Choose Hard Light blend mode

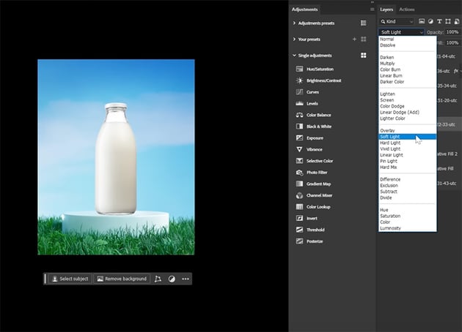(407, 143)
